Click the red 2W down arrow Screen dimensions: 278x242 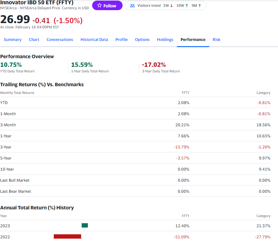pyautogui.click(x=171, y=6)
